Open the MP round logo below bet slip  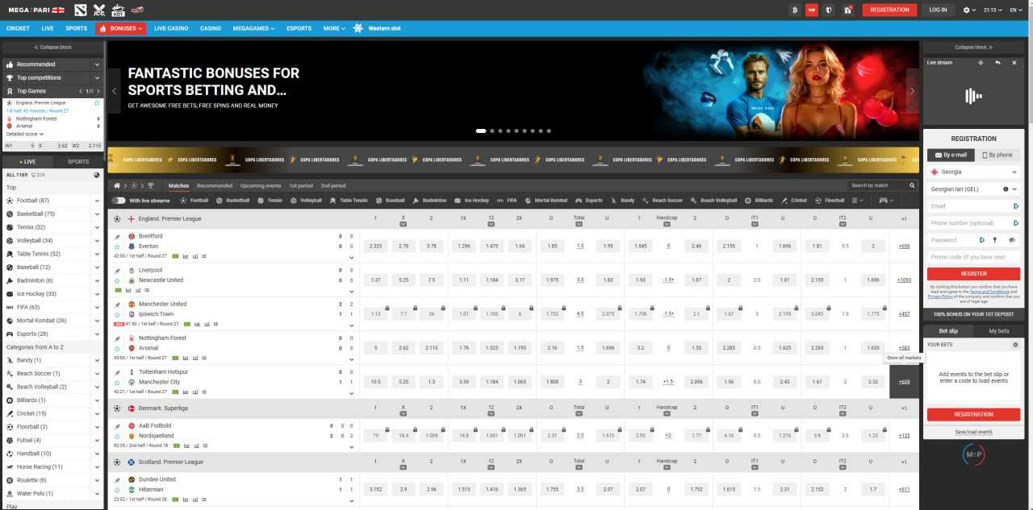(973, 454)
